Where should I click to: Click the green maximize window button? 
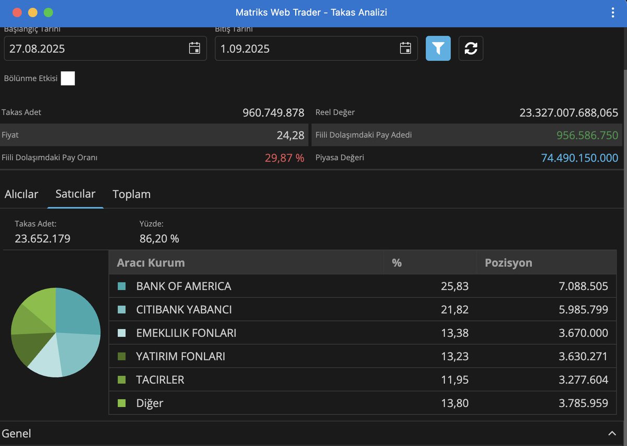pos(48,13)
